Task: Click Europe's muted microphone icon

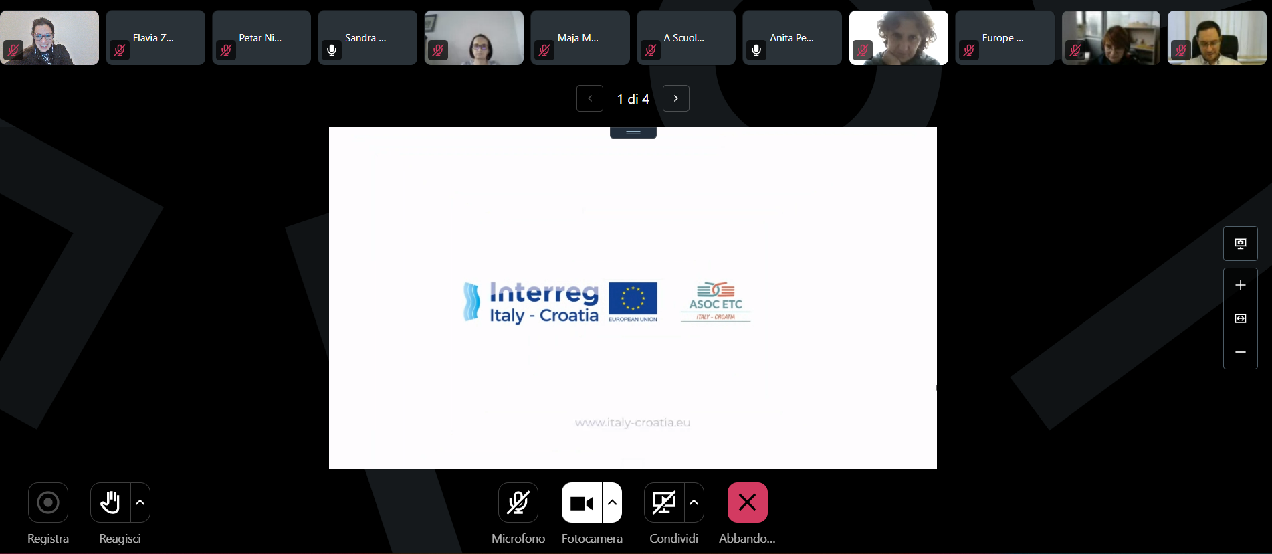Action: pos(969,50)
